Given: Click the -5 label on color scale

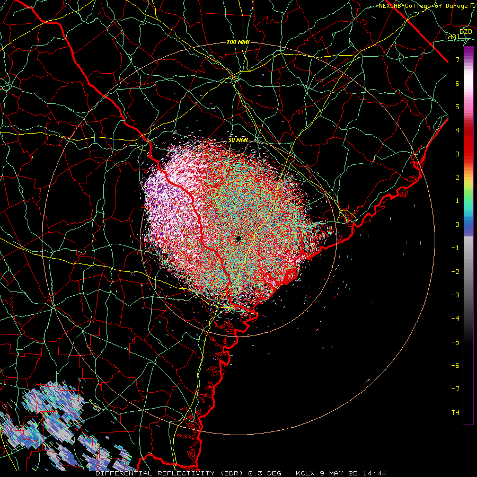Looking at the screenshot, I should click(455, 342).
